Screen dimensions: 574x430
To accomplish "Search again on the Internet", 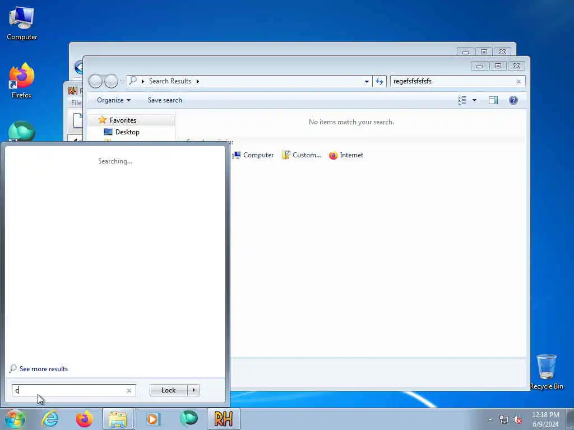I will click(x=346, y=155).
